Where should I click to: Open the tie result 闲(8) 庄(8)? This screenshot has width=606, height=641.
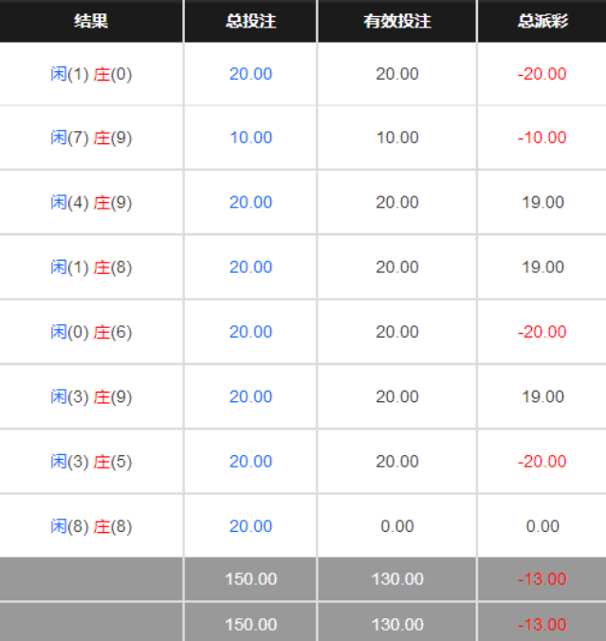pos(91,526)
